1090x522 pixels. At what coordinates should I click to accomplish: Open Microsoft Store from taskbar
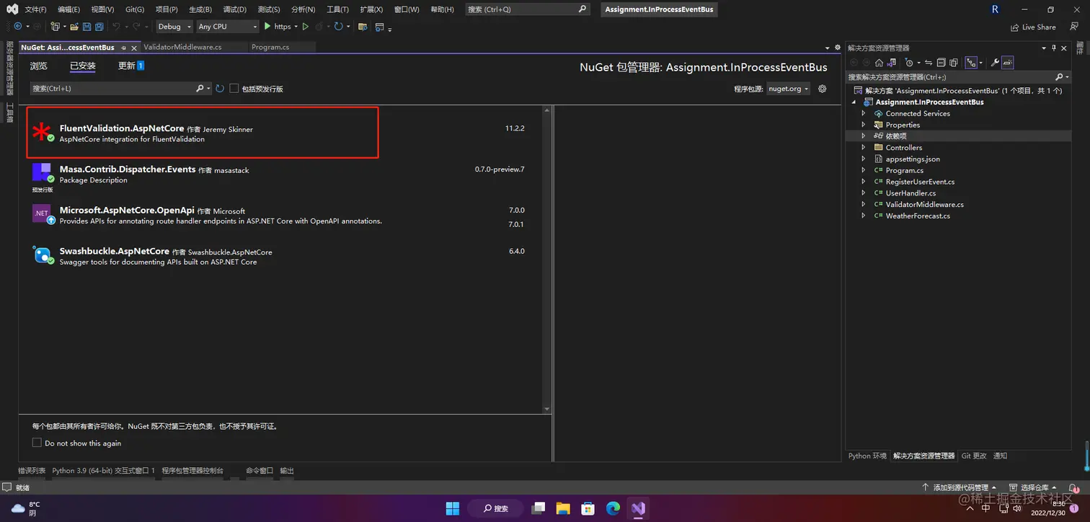click(588, 508)
